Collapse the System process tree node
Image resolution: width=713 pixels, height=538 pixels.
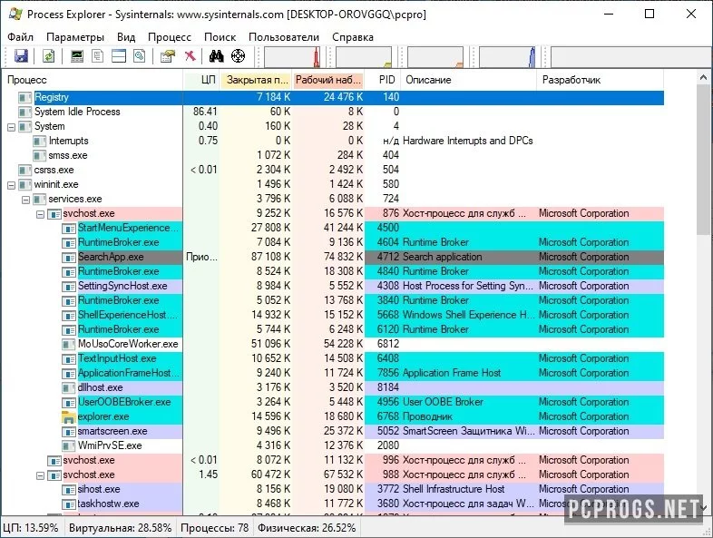coord(12,127)
